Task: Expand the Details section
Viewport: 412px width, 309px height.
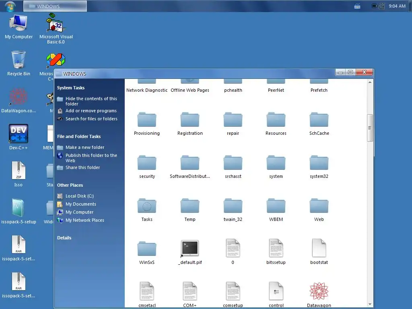Action: point(64,238)
